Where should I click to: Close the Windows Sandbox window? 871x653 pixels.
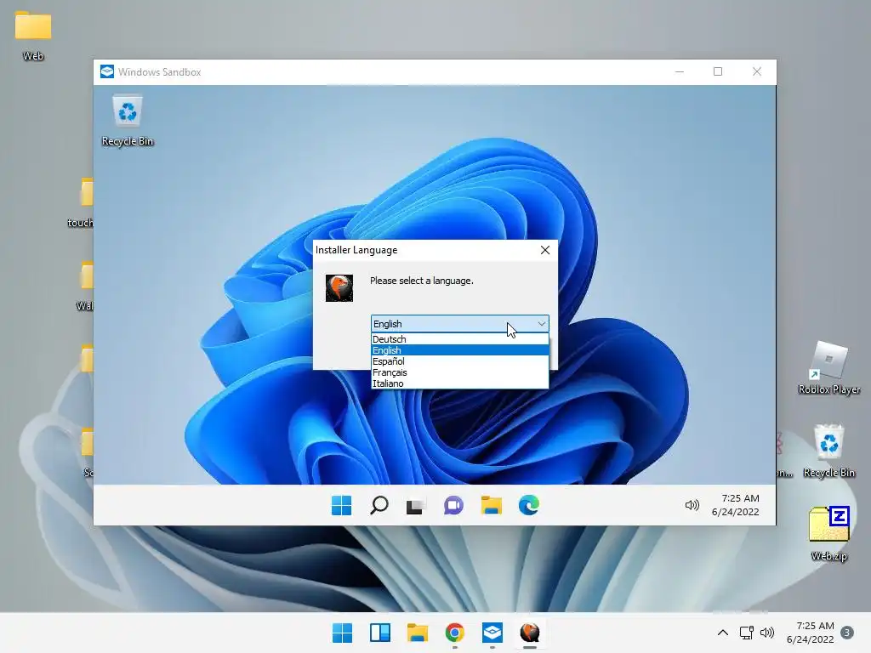pos(756,71)
